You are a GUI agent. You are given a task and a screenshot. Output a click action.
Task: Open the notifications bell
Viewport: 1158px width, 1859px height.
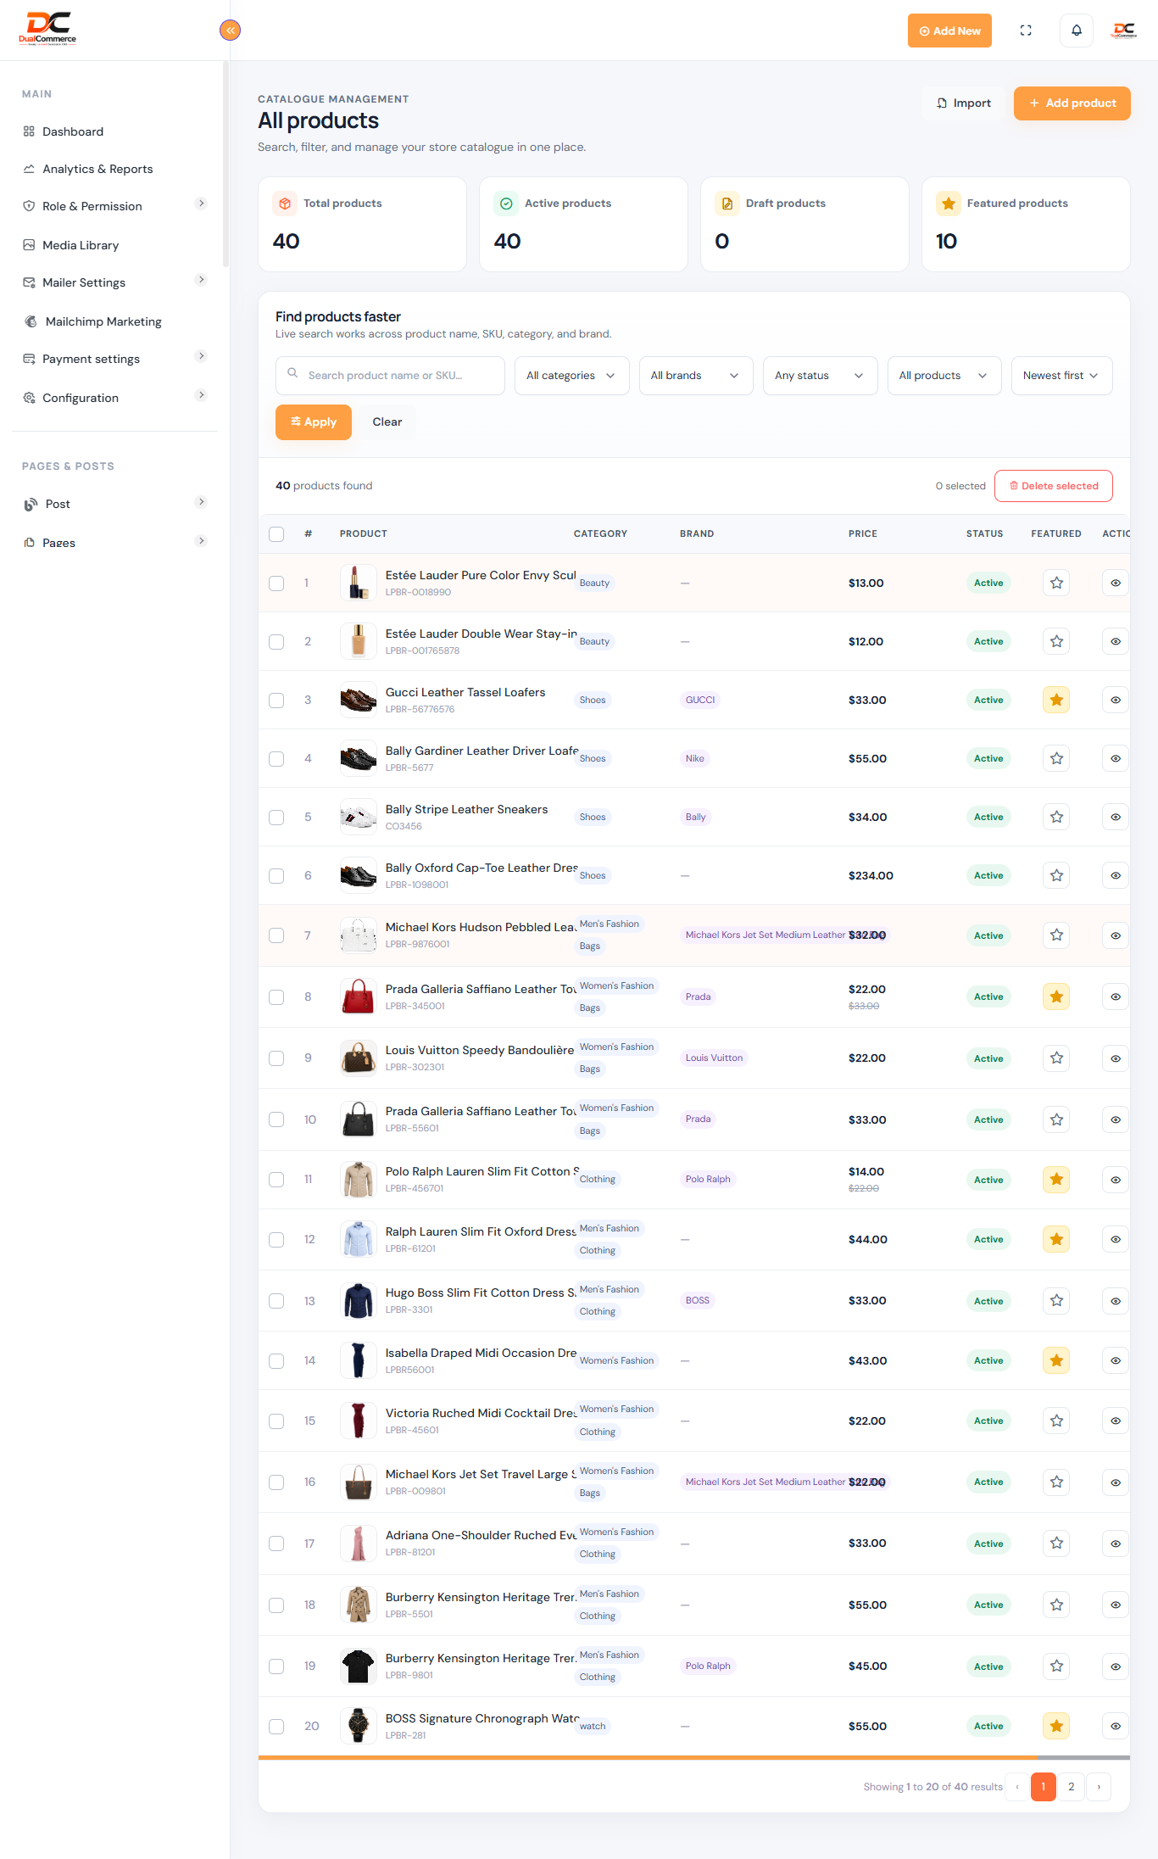pos(1077,31)
